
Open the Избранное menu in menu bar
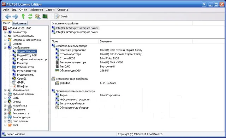click(36, 10)
